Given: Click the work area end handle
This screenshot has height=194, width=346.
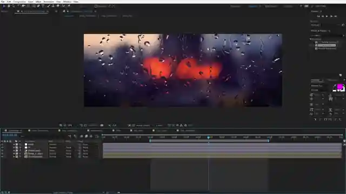Looking at the screenshot, I should pos(269,141).
